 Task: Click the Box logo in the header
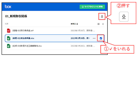pyautogui.click(x=8, y=7)
